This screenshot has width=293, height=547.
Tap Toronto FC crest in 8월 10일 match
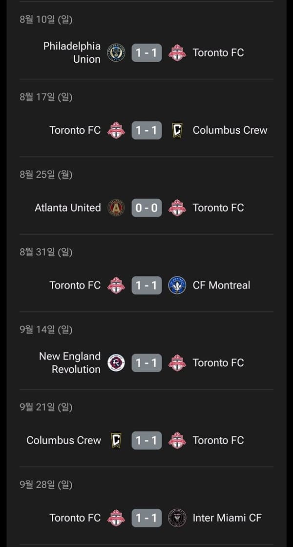pos(177,52)
